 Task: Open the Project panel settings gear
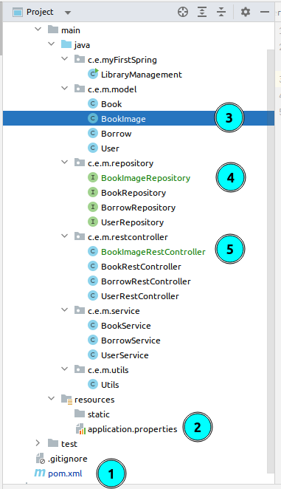click(x=246, y=12)
